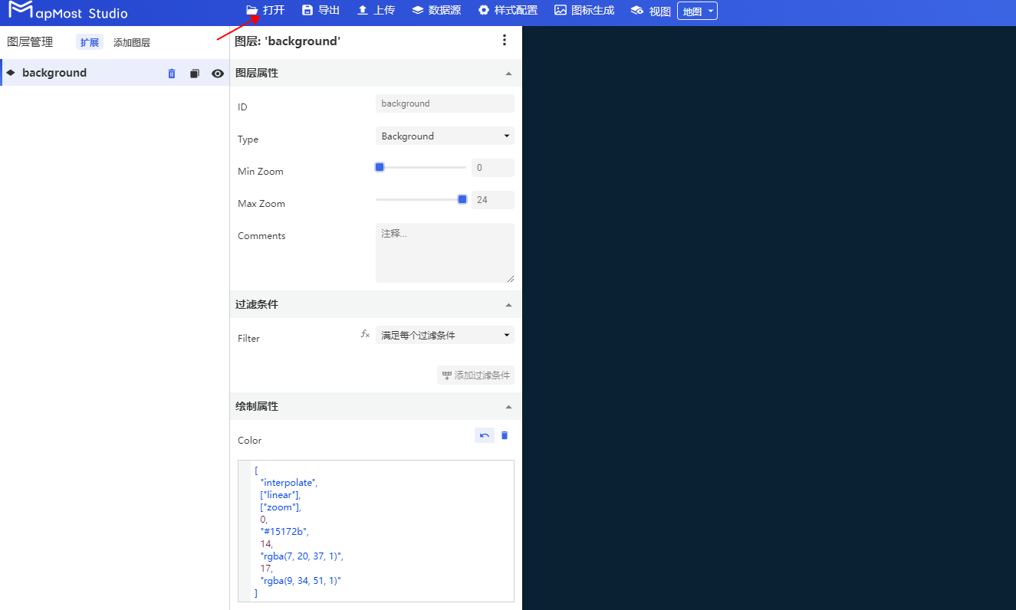Open 样式配置 style settings
The width and height of the screenshot is (1016, 610).
(x=508, y=10)
